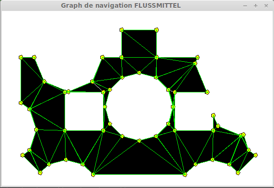
Task: Maximize the window with the plus button
Action: pyautogui.click(x=256, y=6)
